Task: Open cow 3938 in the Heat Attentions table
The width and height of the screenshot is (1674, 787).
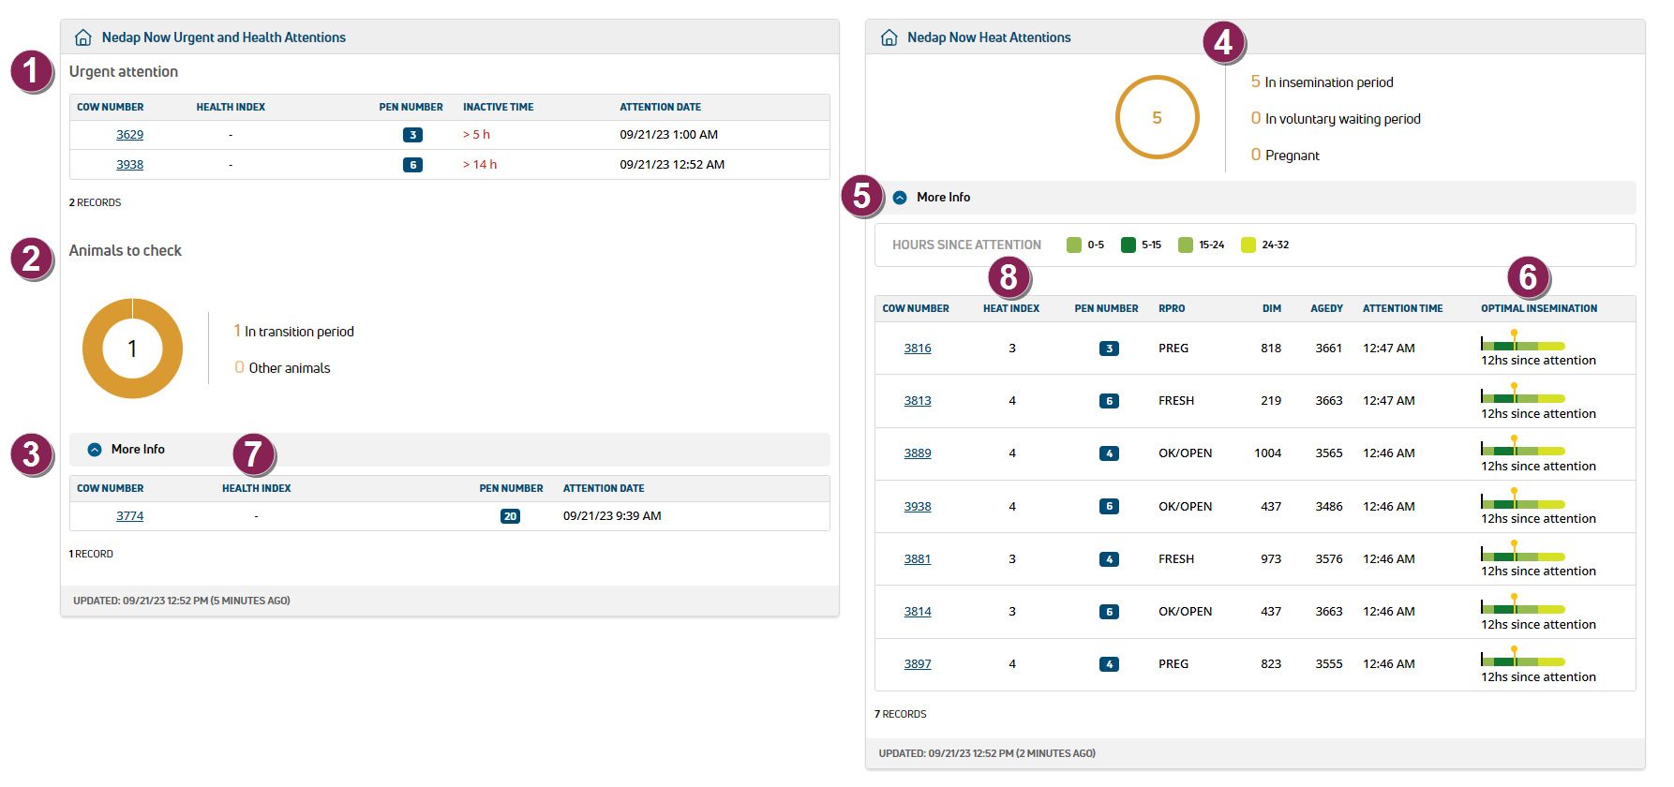Action: tap(918, 507)
